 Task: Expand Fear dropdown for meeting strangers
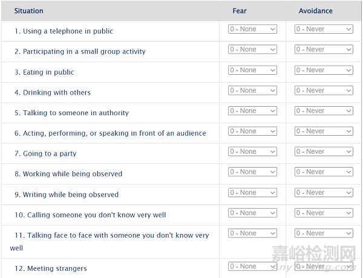click(x=252, y=267)
